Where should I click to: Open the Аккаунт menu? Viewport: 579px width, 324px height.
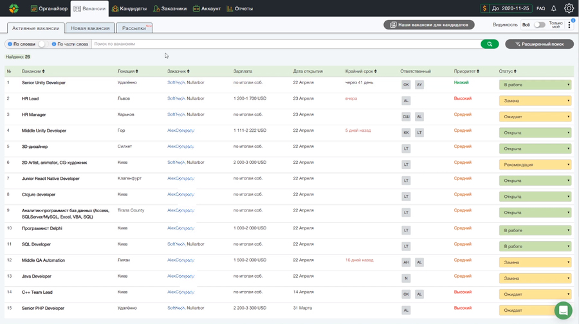pyautogui.click(x=207, y=8)
